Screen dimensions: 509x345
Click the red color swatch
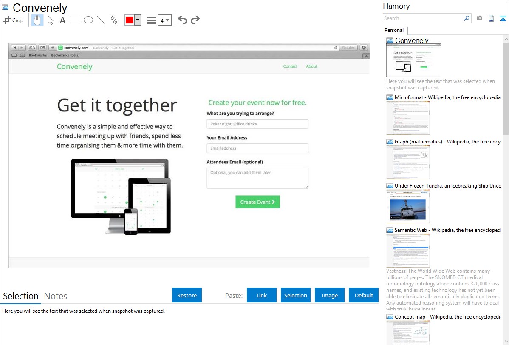130,20
